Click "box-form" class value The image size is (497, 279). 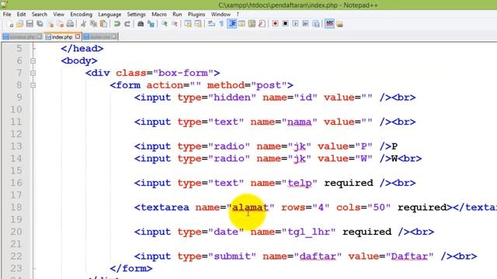pos(183,73)
